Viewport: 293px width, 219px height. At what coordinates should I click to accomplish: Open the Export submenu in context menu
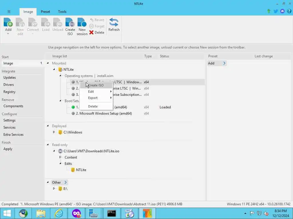(x=96, y=98)
